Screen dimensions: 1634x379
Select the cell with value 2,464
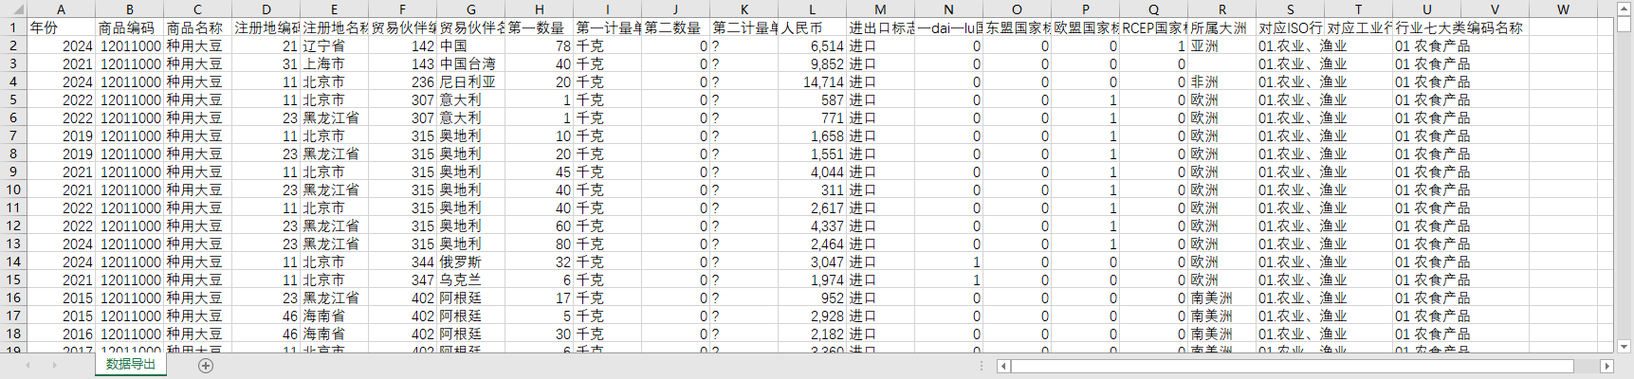[x=813, y=244]
